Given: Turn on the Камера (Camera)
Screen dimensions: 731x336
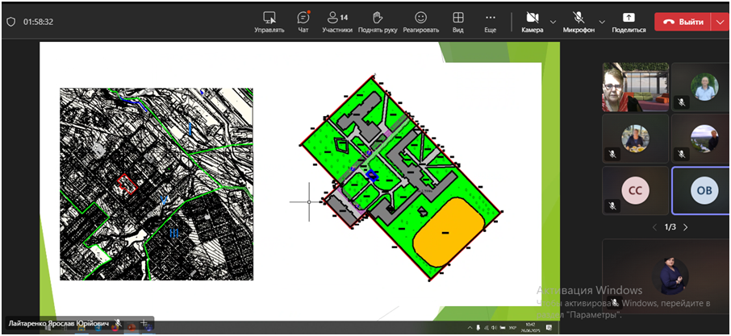Looking at the screenshot, I should click(532, 22).
